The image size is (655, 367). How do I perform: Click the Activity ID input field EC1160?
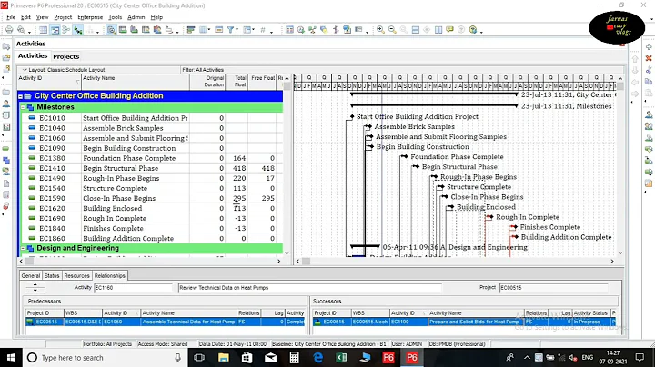click(x=133, y=287)
